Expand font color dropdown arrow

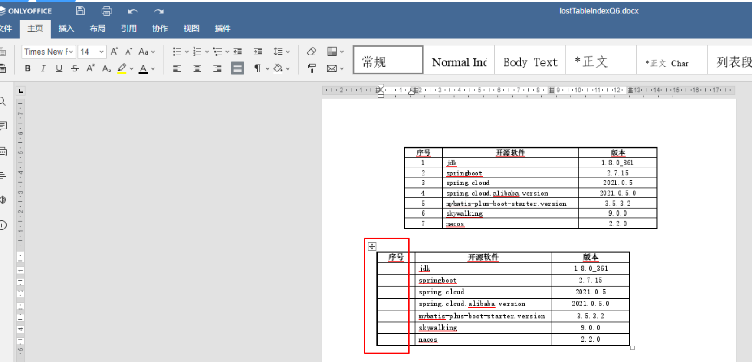153,68
